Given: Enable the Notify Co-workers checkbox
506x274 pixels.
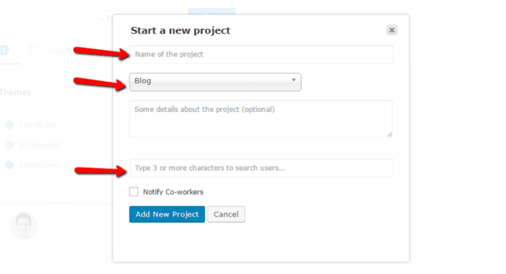Looking at the screenshot, I should [x=134, y=192].
